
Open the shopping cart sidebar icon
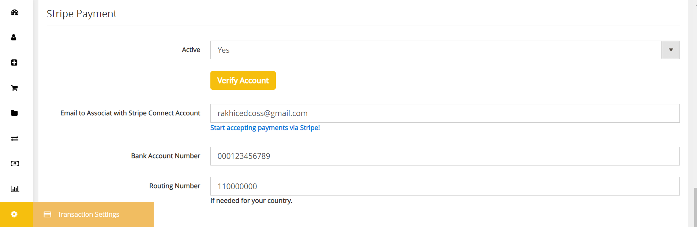(x=15, y=88)
